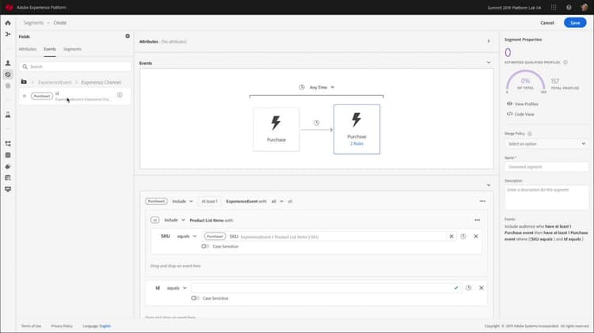Open the app switcher grid icon
The image size is (594, 333).
(x=554, y=7)
